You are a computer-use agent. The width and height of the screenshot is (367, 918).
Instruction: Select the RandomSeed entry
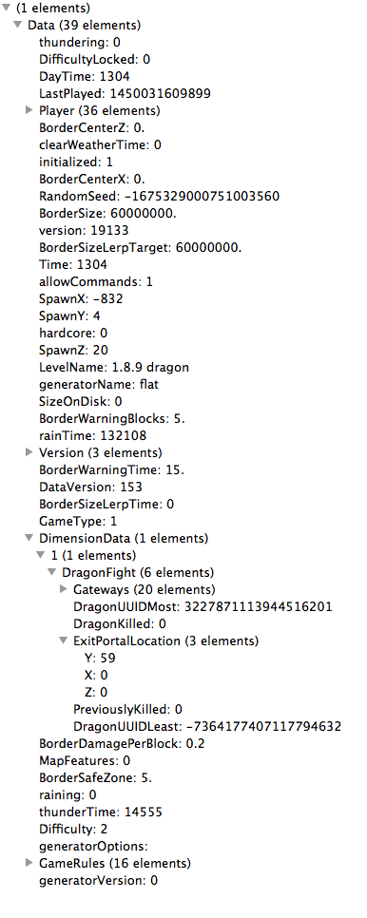click(159, 196)
